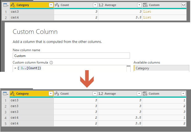Select Custom value 1 in row 1 bottom table
This screenshot has width=191, height=134.
point(164,100)
